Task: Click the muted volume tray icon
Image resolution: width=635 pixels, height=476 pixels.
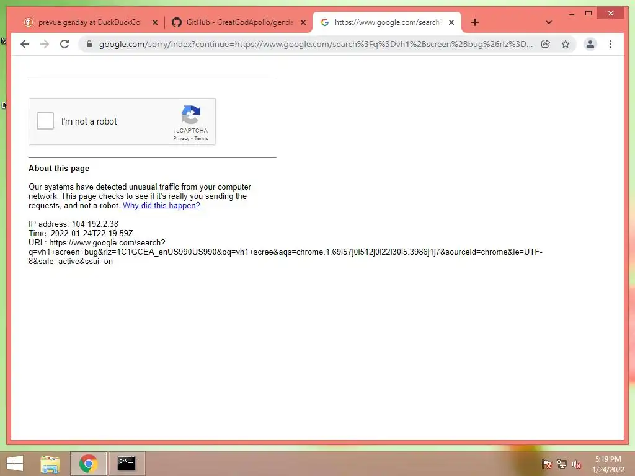Action: pyautogui.click(x=577, y=464)
